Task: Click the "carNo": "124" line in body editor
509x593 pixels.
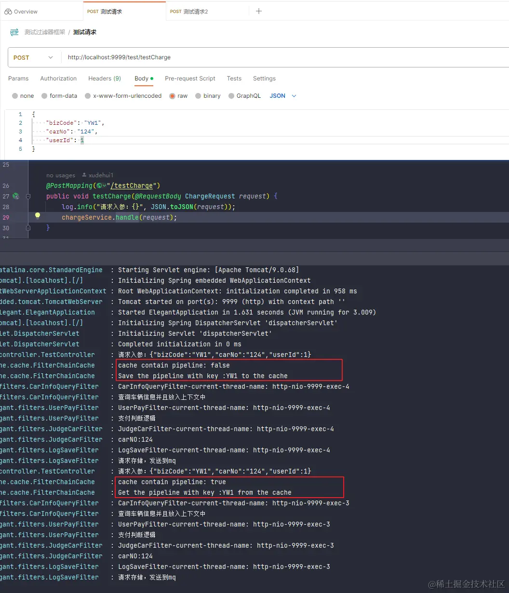Action: 72,131
